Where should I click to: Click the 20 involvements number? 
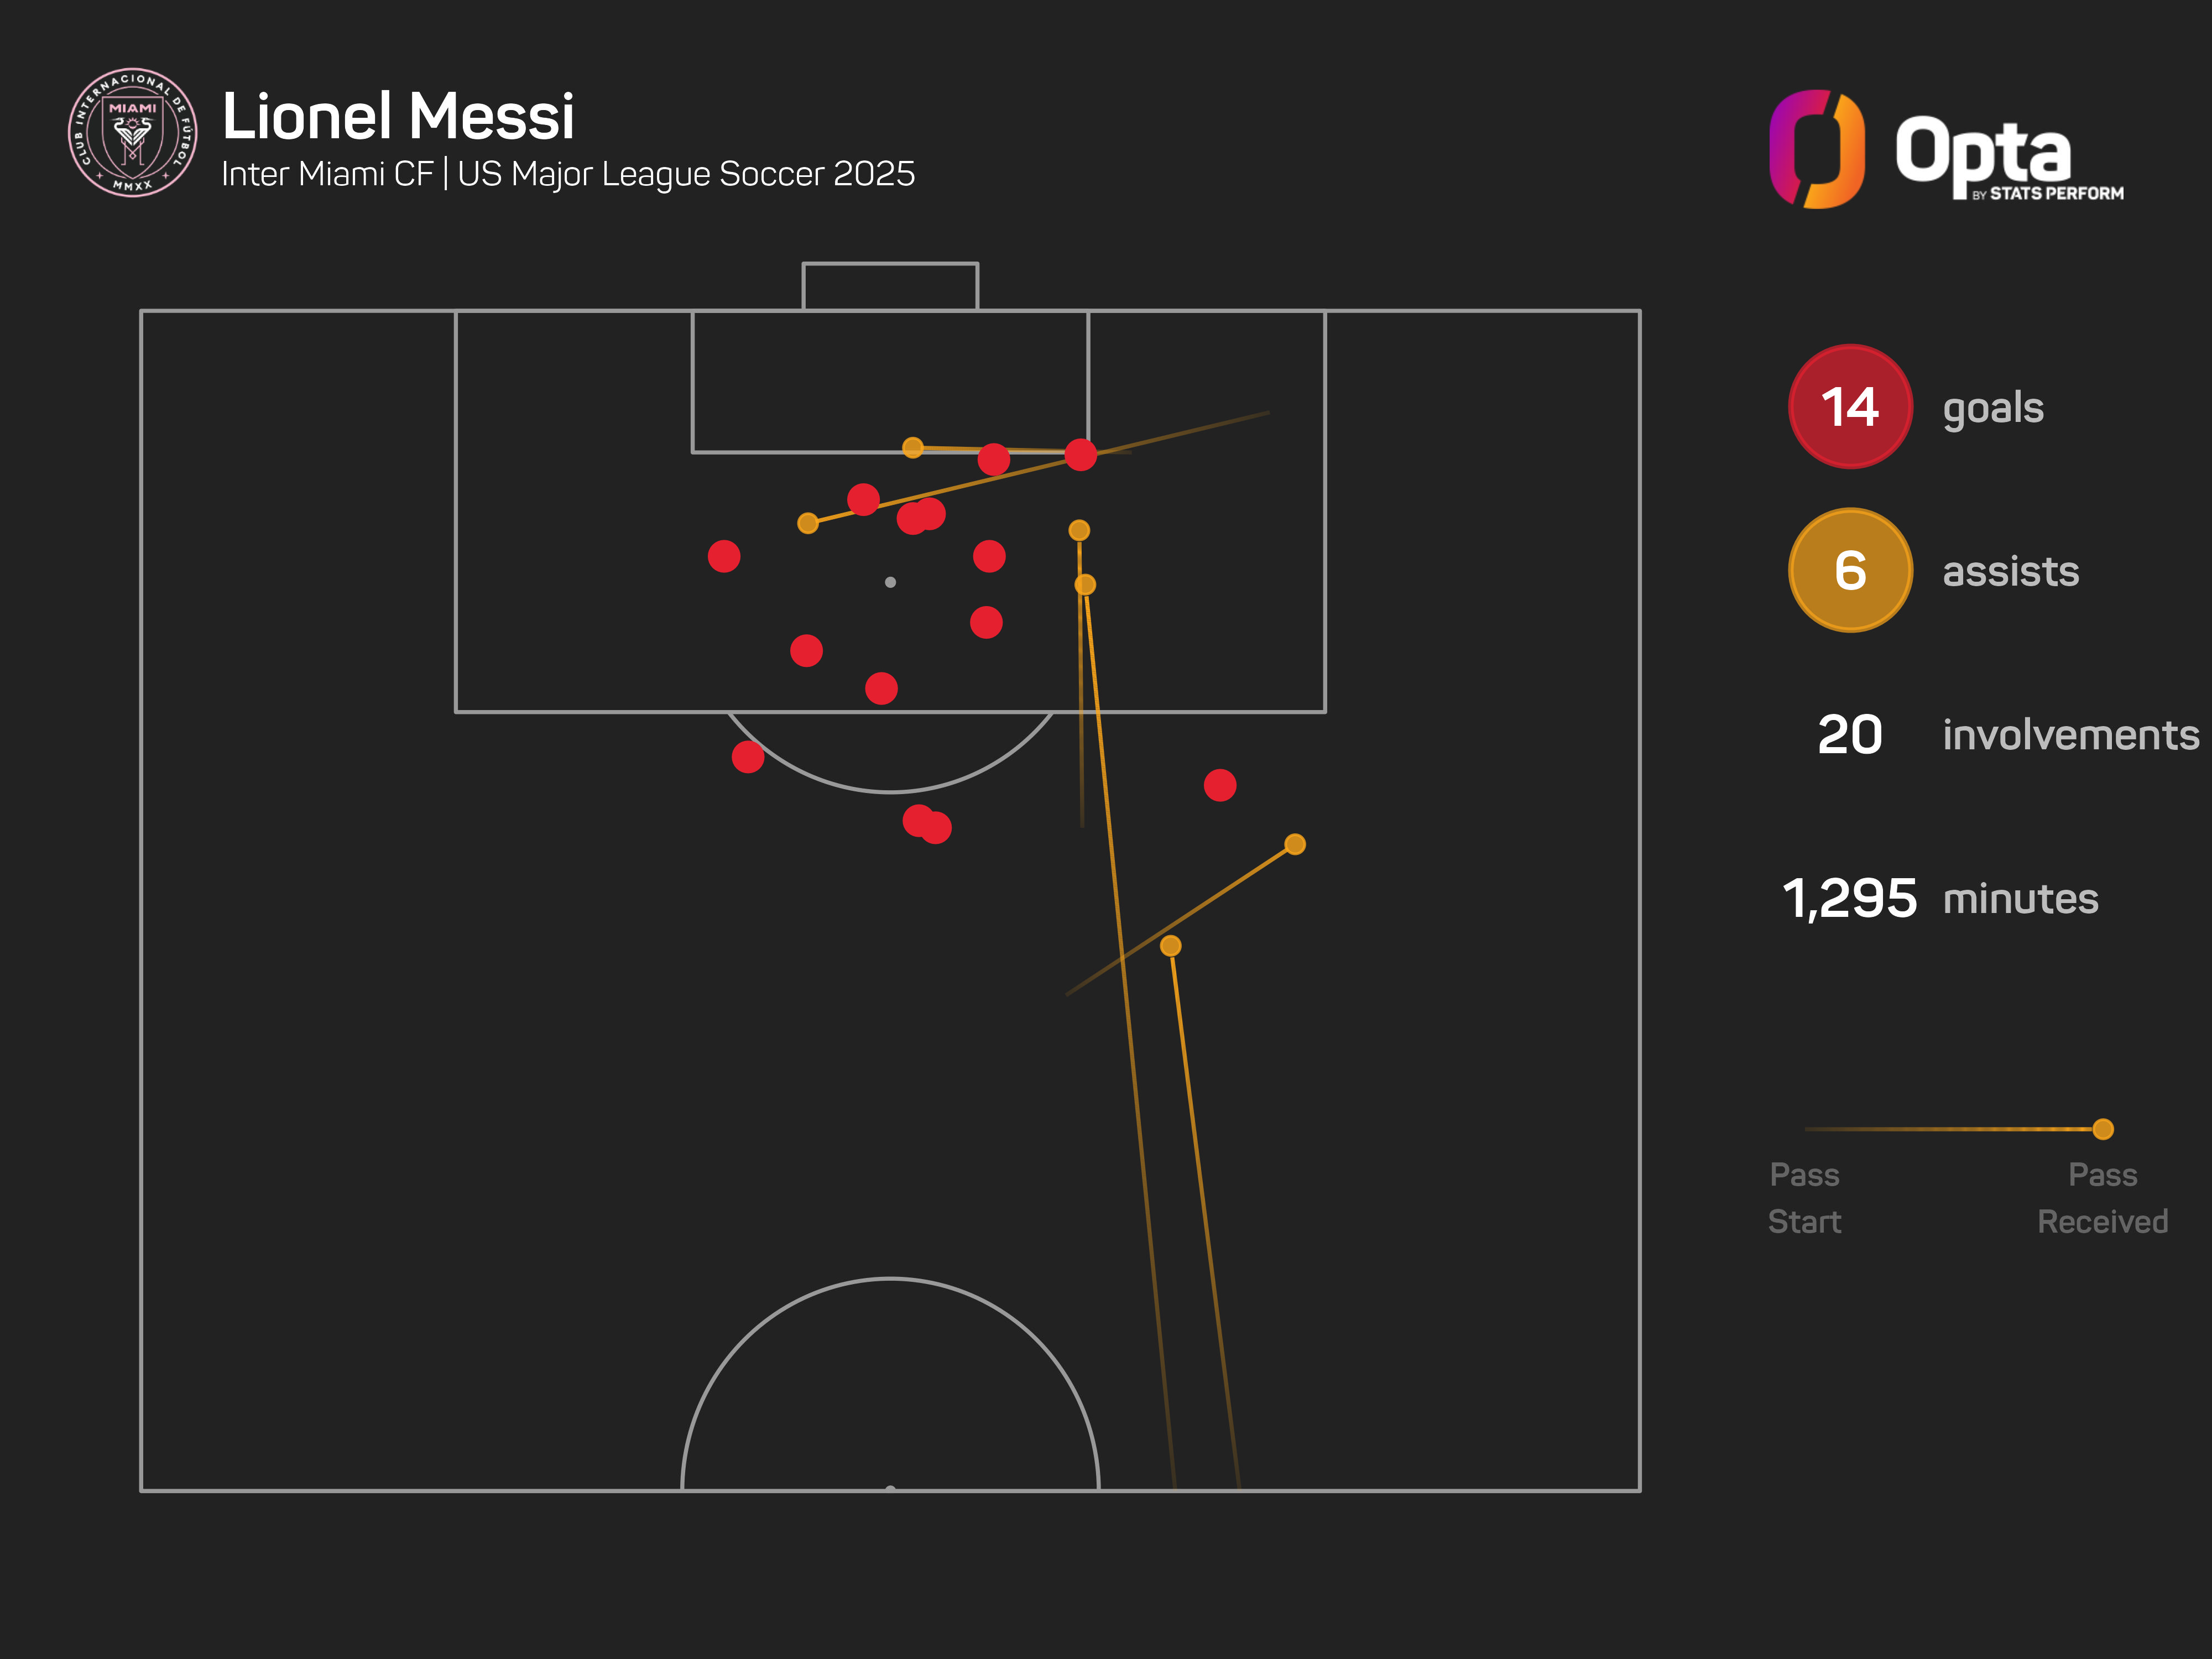coord(1849,735)
